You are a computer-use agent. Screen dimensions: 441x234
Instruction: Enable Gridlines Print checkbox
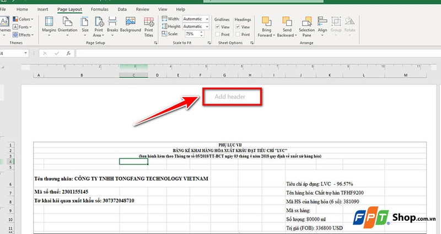click(217, 34)
